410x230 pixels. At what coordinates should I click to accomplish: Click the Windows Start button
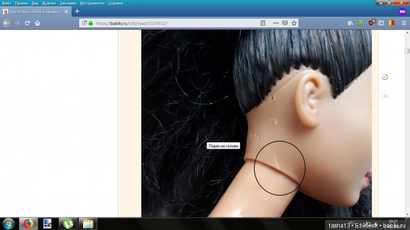pyautogui.click(x=9, y=223)
